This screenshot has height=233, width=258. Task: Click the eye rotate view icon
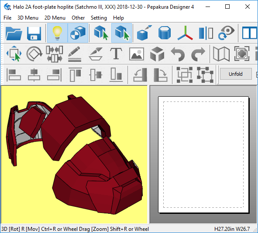227,33
